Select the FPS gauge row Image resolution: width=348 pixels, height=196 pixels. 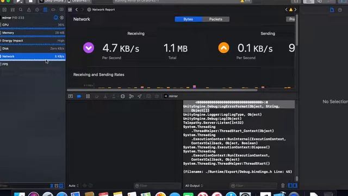[33, 64]
